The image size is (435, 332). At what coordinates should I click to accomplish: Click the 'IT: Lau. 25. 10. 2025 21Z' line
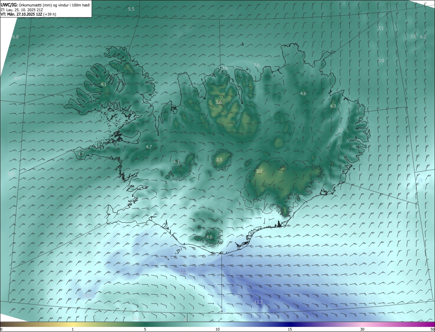coord(22,10)
